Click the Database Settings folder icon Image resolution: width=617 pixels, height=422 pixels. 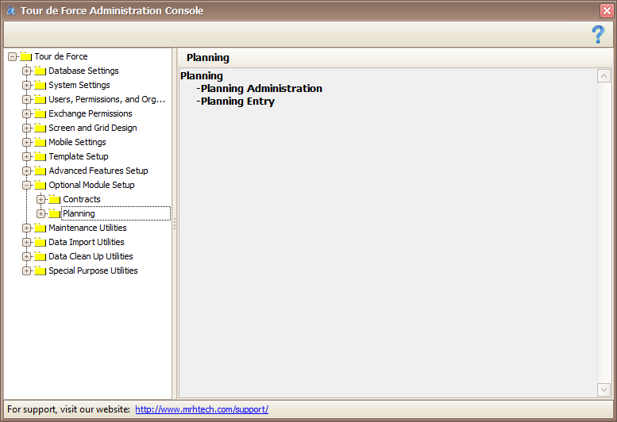click(40, 71)
